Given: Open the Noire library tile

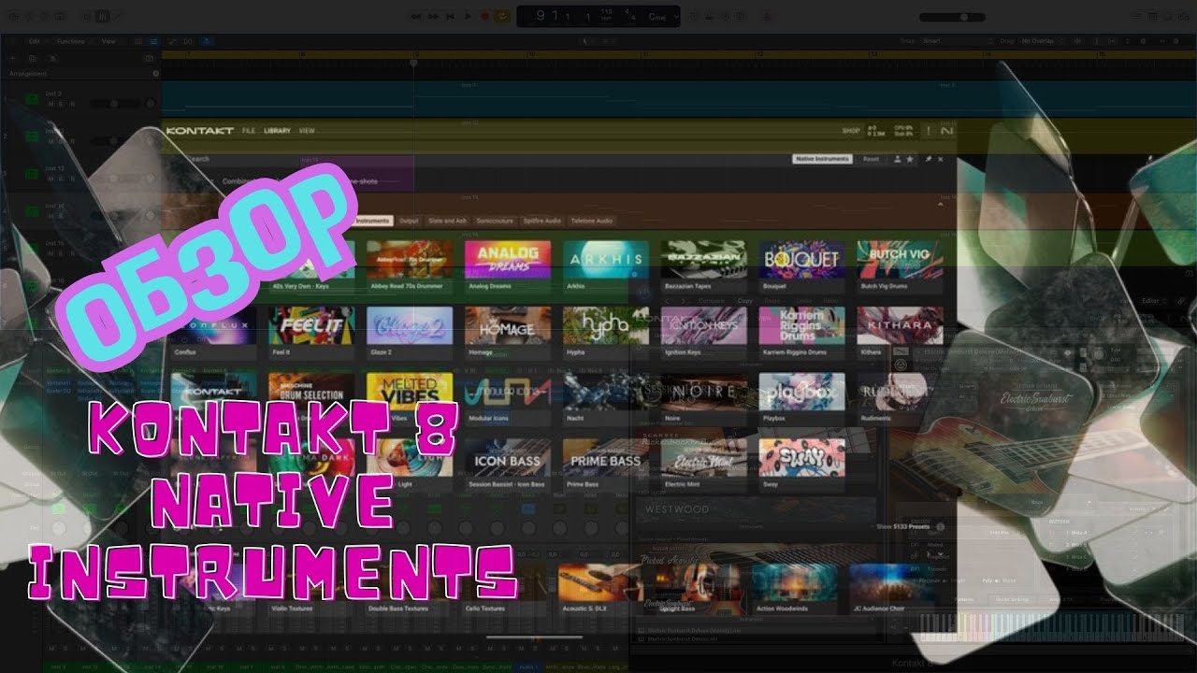Looking at the screenshot, I should pos(704,399).
